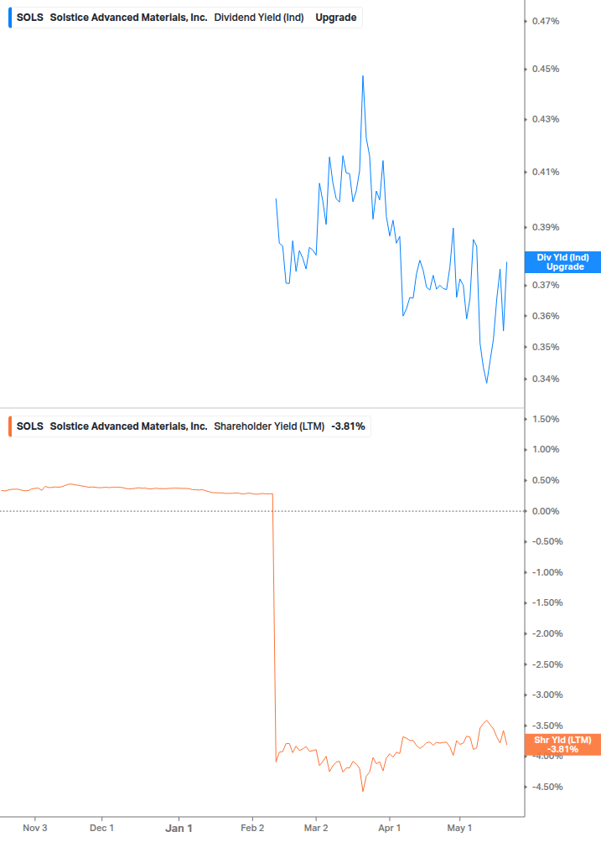Click SOLS ticker in the Dividend Yield legend
The width and height of the screenshot is (601, 842).
coord(29,18)
